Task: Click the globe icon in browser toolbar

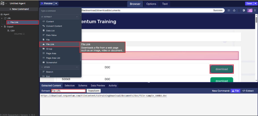Action: click(x=244, y=11)
